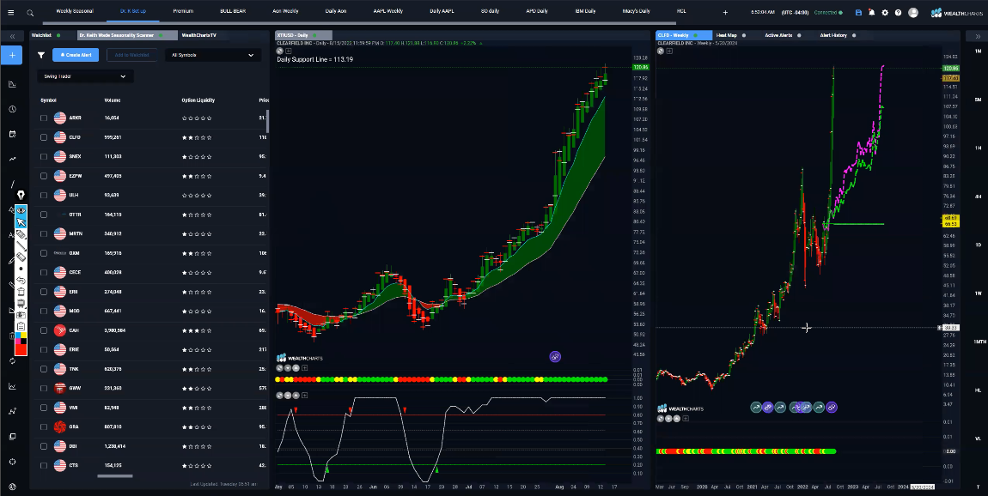Viewport: 988px width, 496px height.
Task: Open the All Symbols dropdown
Action: [x=213, y=56]
